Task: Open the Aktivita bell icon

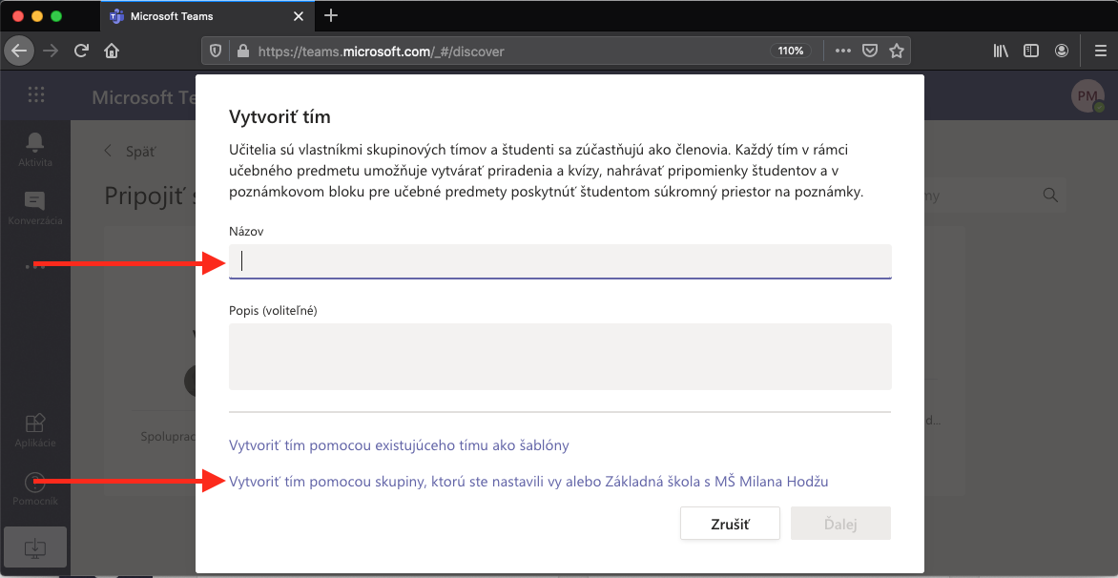Action: (x=35, y=143)
